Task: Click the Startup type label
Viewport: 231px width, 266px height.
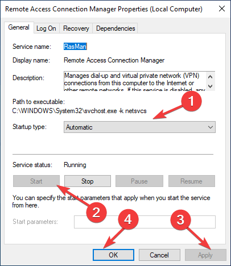Action: [x=30, y=127]
